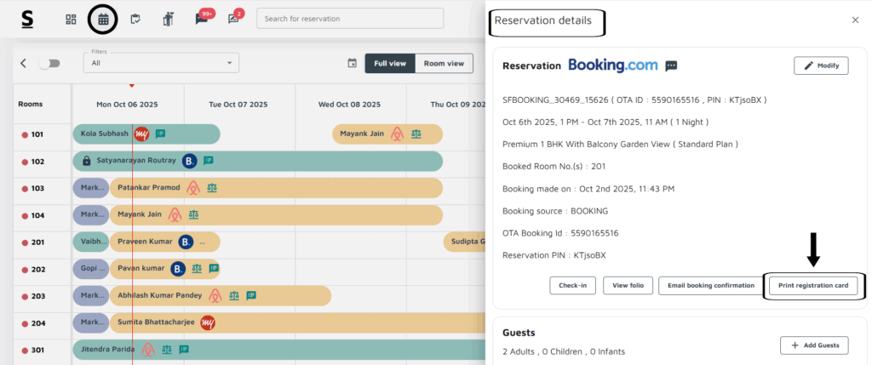Screen dimensions: 872x365
Task: Open the guest luggage icon
Action: tap(168, 19)
